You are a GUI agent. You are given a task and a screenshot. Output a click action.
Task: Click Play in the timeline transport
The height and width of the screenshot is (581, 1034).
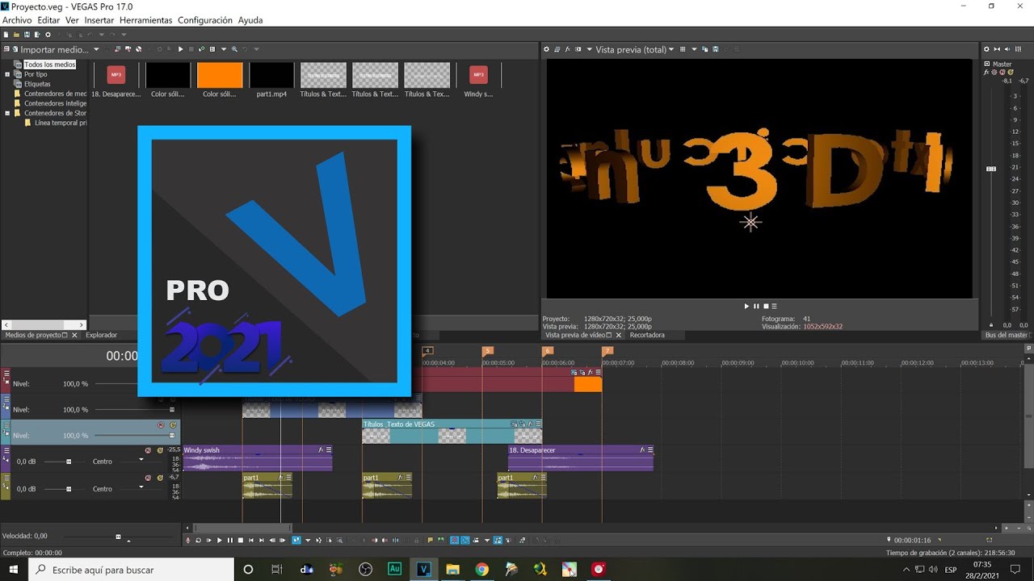pos(219,540)
